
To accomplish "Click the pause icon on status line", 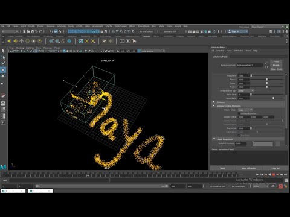I will click(218, 31).
